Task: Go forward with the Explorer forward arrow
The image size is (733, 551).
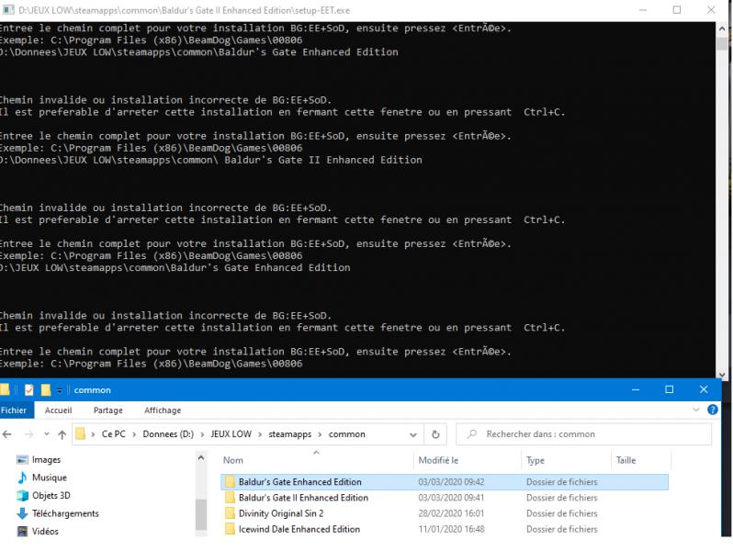Action: (x=29, y=434)
